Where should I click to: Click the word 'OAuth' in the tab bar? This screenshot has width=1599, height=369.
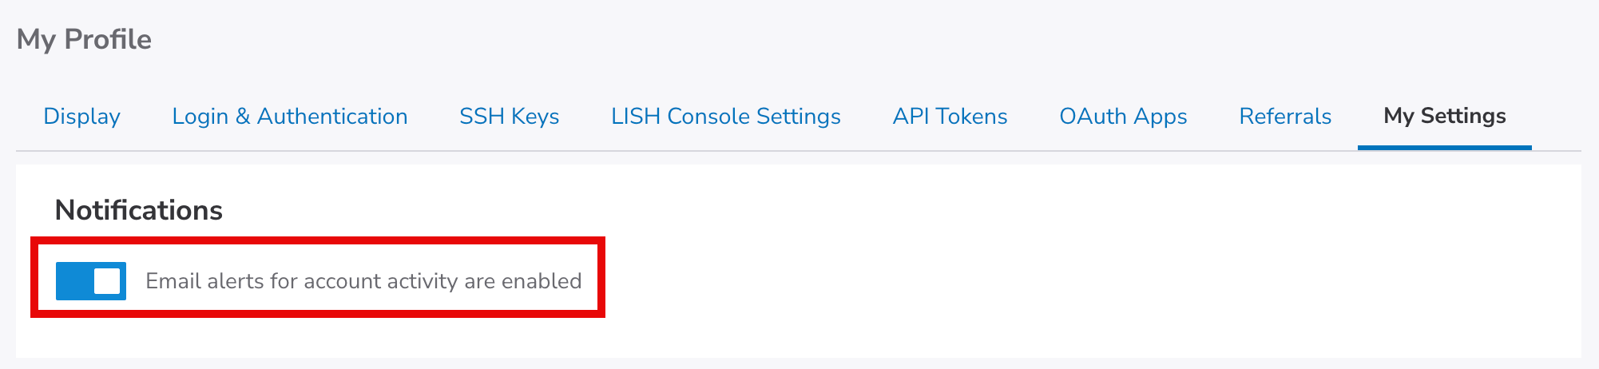tap(1093, 117)
